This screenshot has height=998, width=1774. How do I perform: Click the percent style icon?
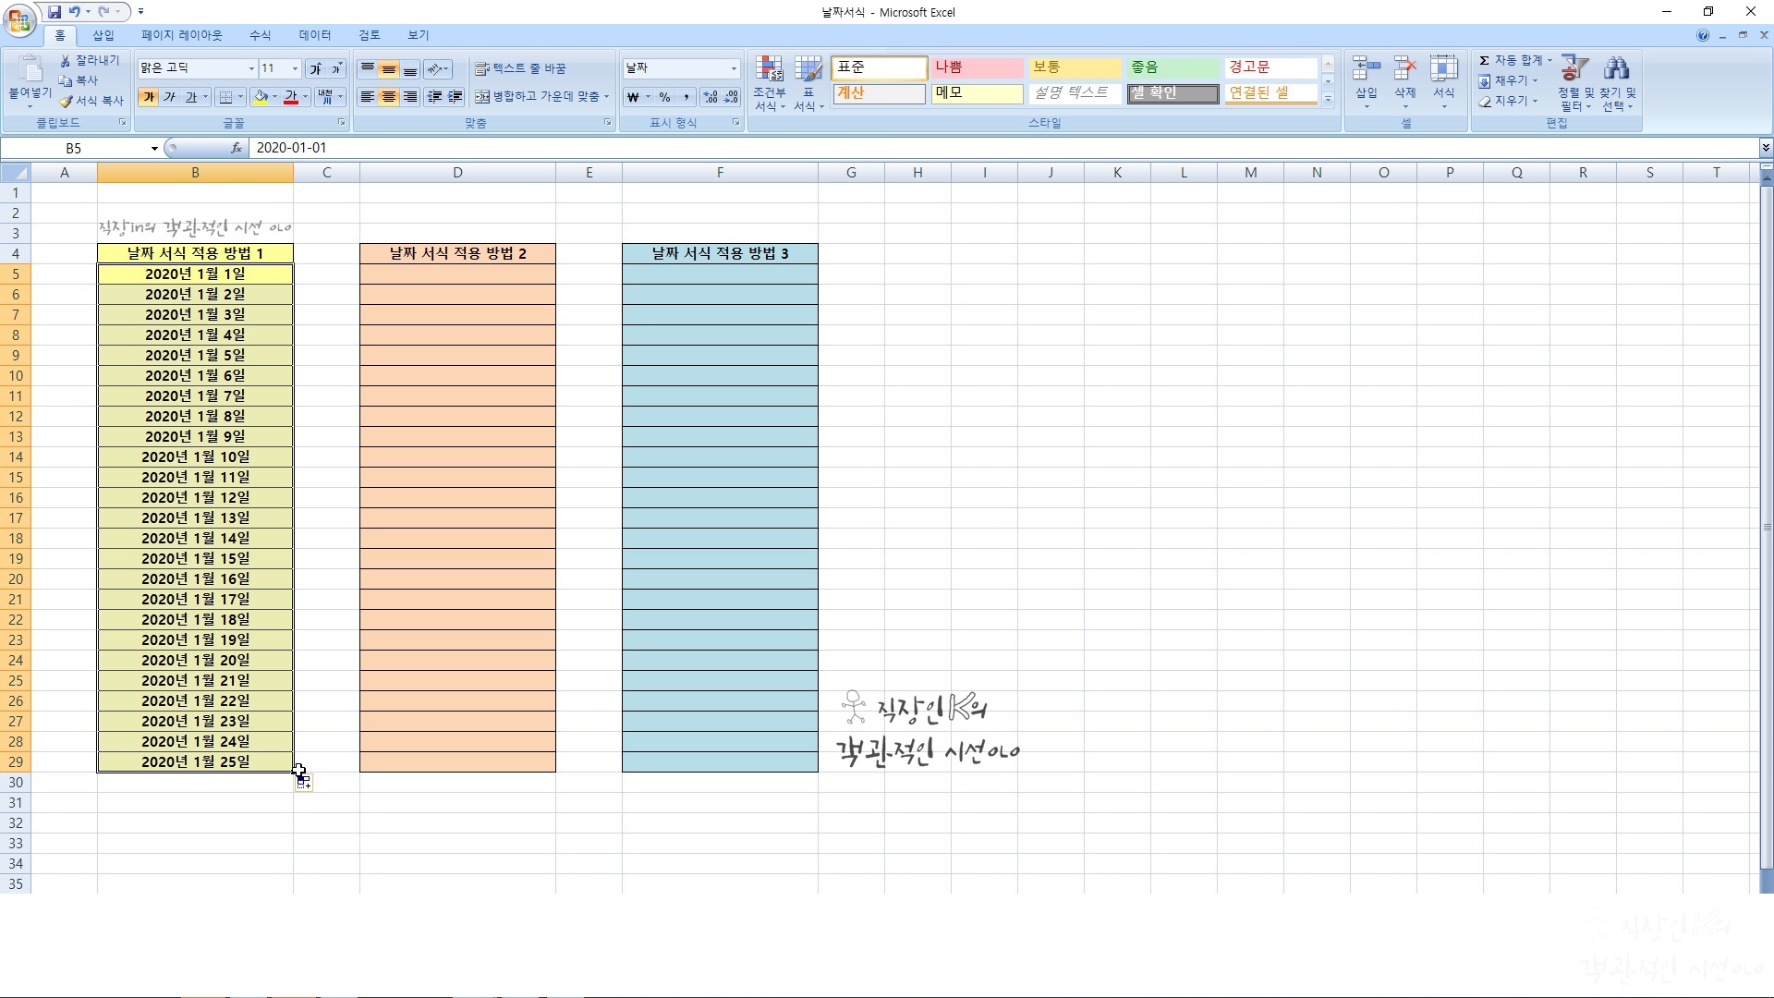click(x=664, y=97)
